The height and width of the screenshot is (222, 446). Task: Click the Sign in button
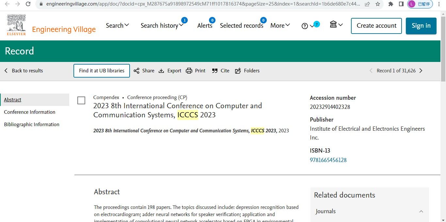coord(421,26)
